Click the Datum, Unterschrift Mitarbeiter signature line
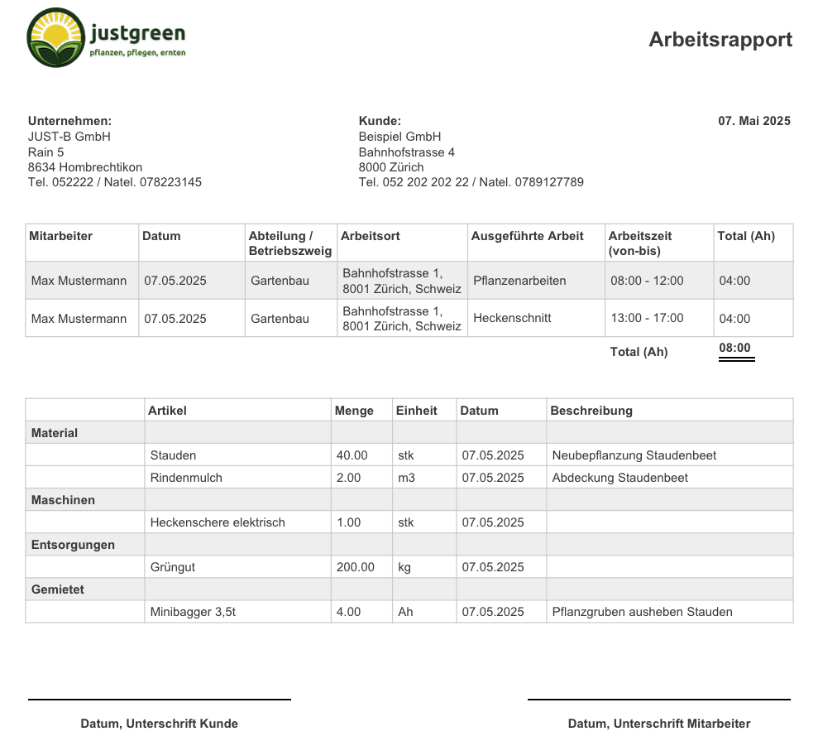The height and width of the screenshot is (741, 818). tap(659, 698)
